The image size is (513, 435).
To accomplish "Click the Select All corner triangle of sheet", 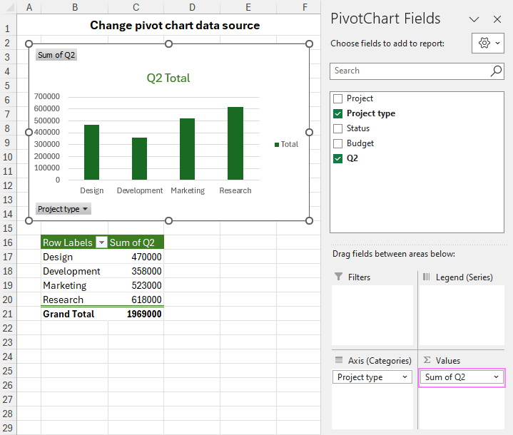I will pos(10,7).
